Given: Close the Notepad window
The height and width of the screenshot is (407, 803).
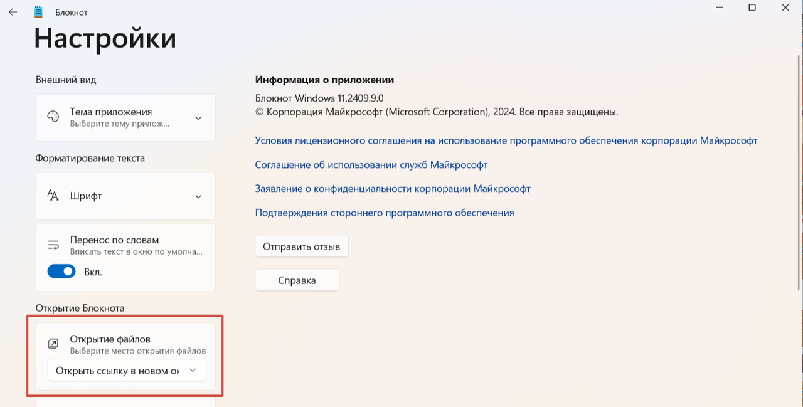Looking at the screenshot, I should (x=785, y=8).
